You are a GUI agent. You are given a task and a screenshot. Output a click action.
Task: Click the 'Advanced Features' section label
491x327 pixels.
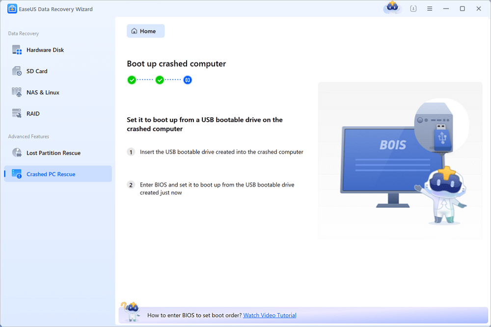point(28,136)
